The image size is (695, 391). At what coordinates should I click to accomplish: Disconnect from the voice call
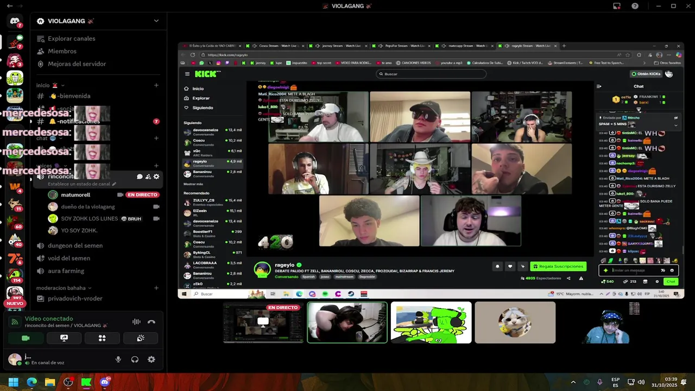point(151,321)
